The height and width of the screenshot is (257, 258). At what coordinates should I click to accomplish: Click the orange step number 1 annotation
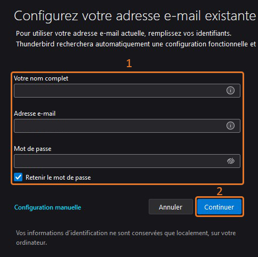pyautogui.click(x=129, y=63)
